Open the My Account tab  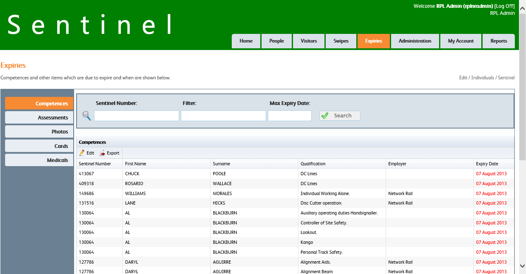pyautogui.click(x=461, y=41)
